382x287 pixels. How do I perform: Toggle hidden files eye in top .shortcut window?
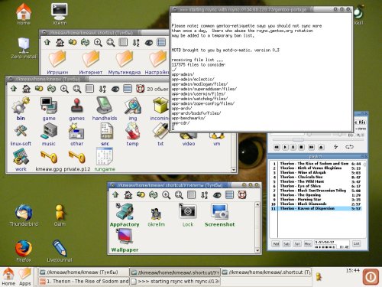coord(149,43)
